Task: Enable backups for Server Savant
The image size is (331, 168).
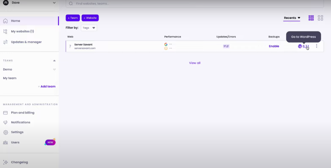Action: point(274,46)
